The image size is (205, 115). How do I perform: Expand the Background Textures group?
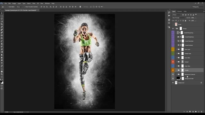click(177, 74)
